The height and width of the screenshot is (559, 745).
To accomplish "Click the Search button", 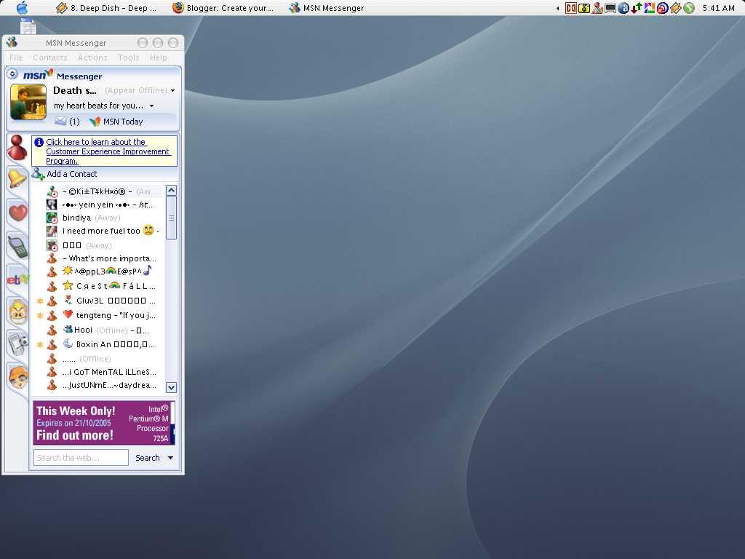I will click(147, 458).
